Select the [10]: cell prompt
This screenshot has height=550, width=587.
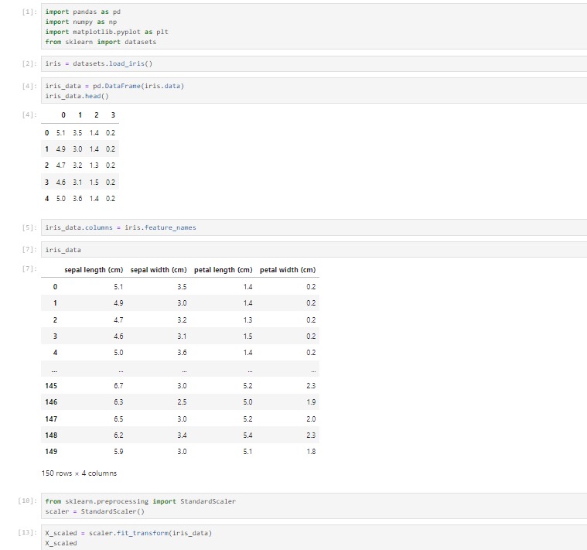coord(28,501)
